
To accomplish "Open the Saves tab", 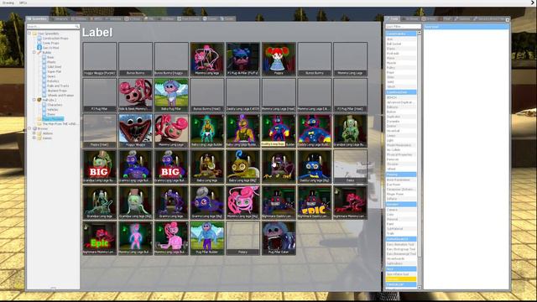I will tap(227, 18).
